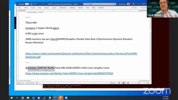Click the Word horizontal scrollbar
The image size is (178, 100).
point(85,81)
